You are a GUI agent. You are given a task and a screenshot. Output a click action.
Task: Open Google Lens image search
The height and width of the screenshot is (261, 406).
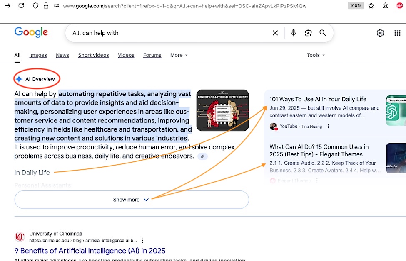pyautogui.click(x=308, y=33)
